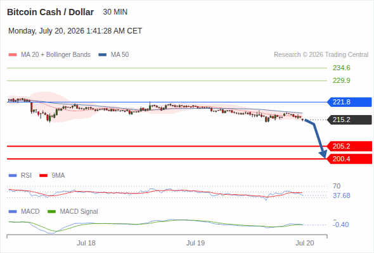Click the 'Jul 20' date axis label

coord(305,244)
